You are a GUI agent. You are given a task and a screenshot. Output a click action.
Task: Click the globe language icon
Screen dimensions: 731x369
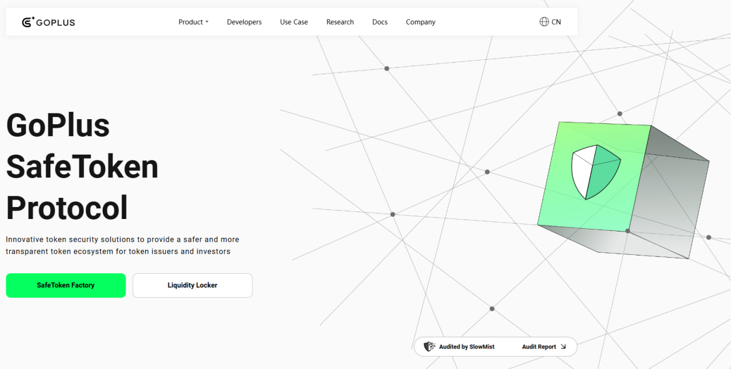pos(544,22)
